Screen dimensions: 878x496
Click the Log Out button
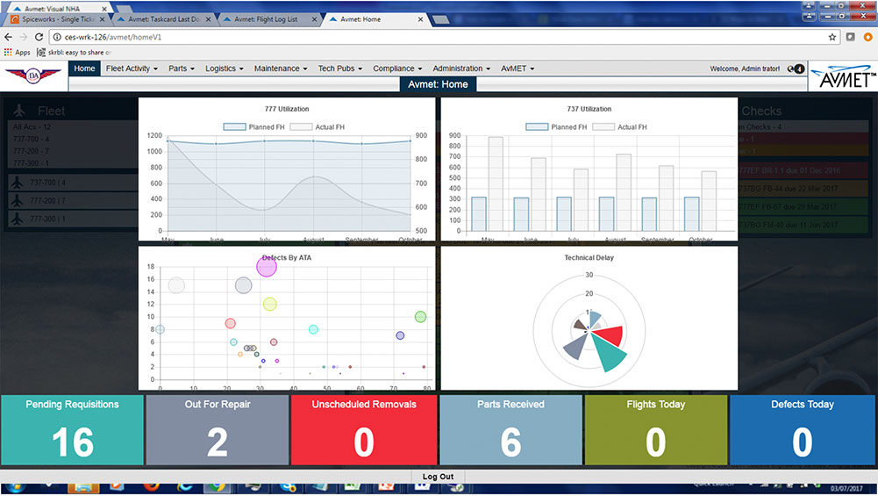click(x=438, y=477)
